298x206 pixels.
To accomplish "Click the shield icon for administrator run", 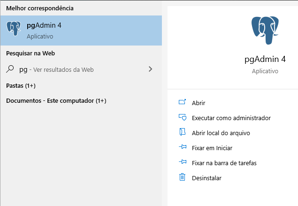I will coord(183,118).
